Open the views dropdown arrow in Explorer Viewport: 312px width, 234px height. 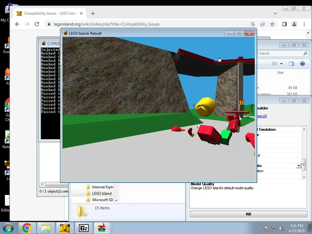tap(281, 64)
